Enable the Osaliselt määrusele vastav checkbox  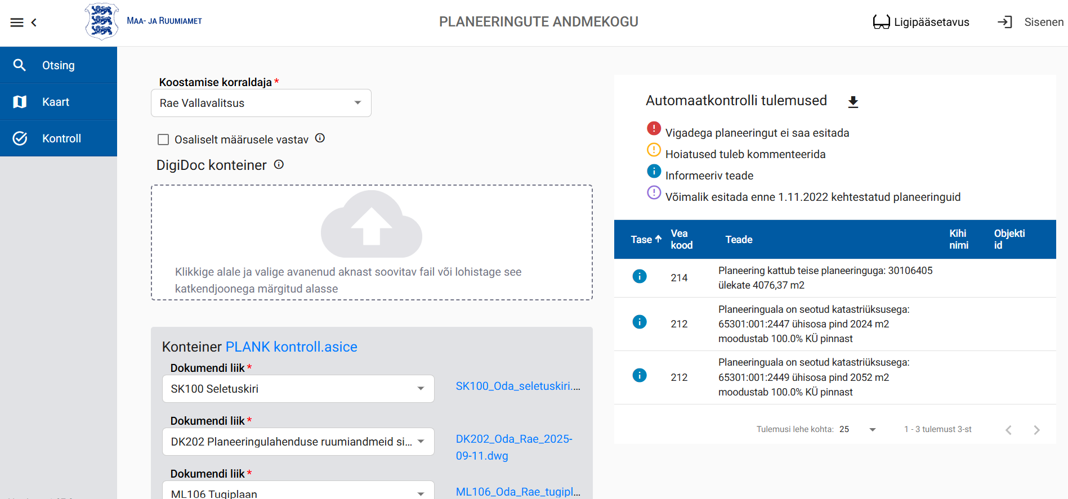pos(163,140)
